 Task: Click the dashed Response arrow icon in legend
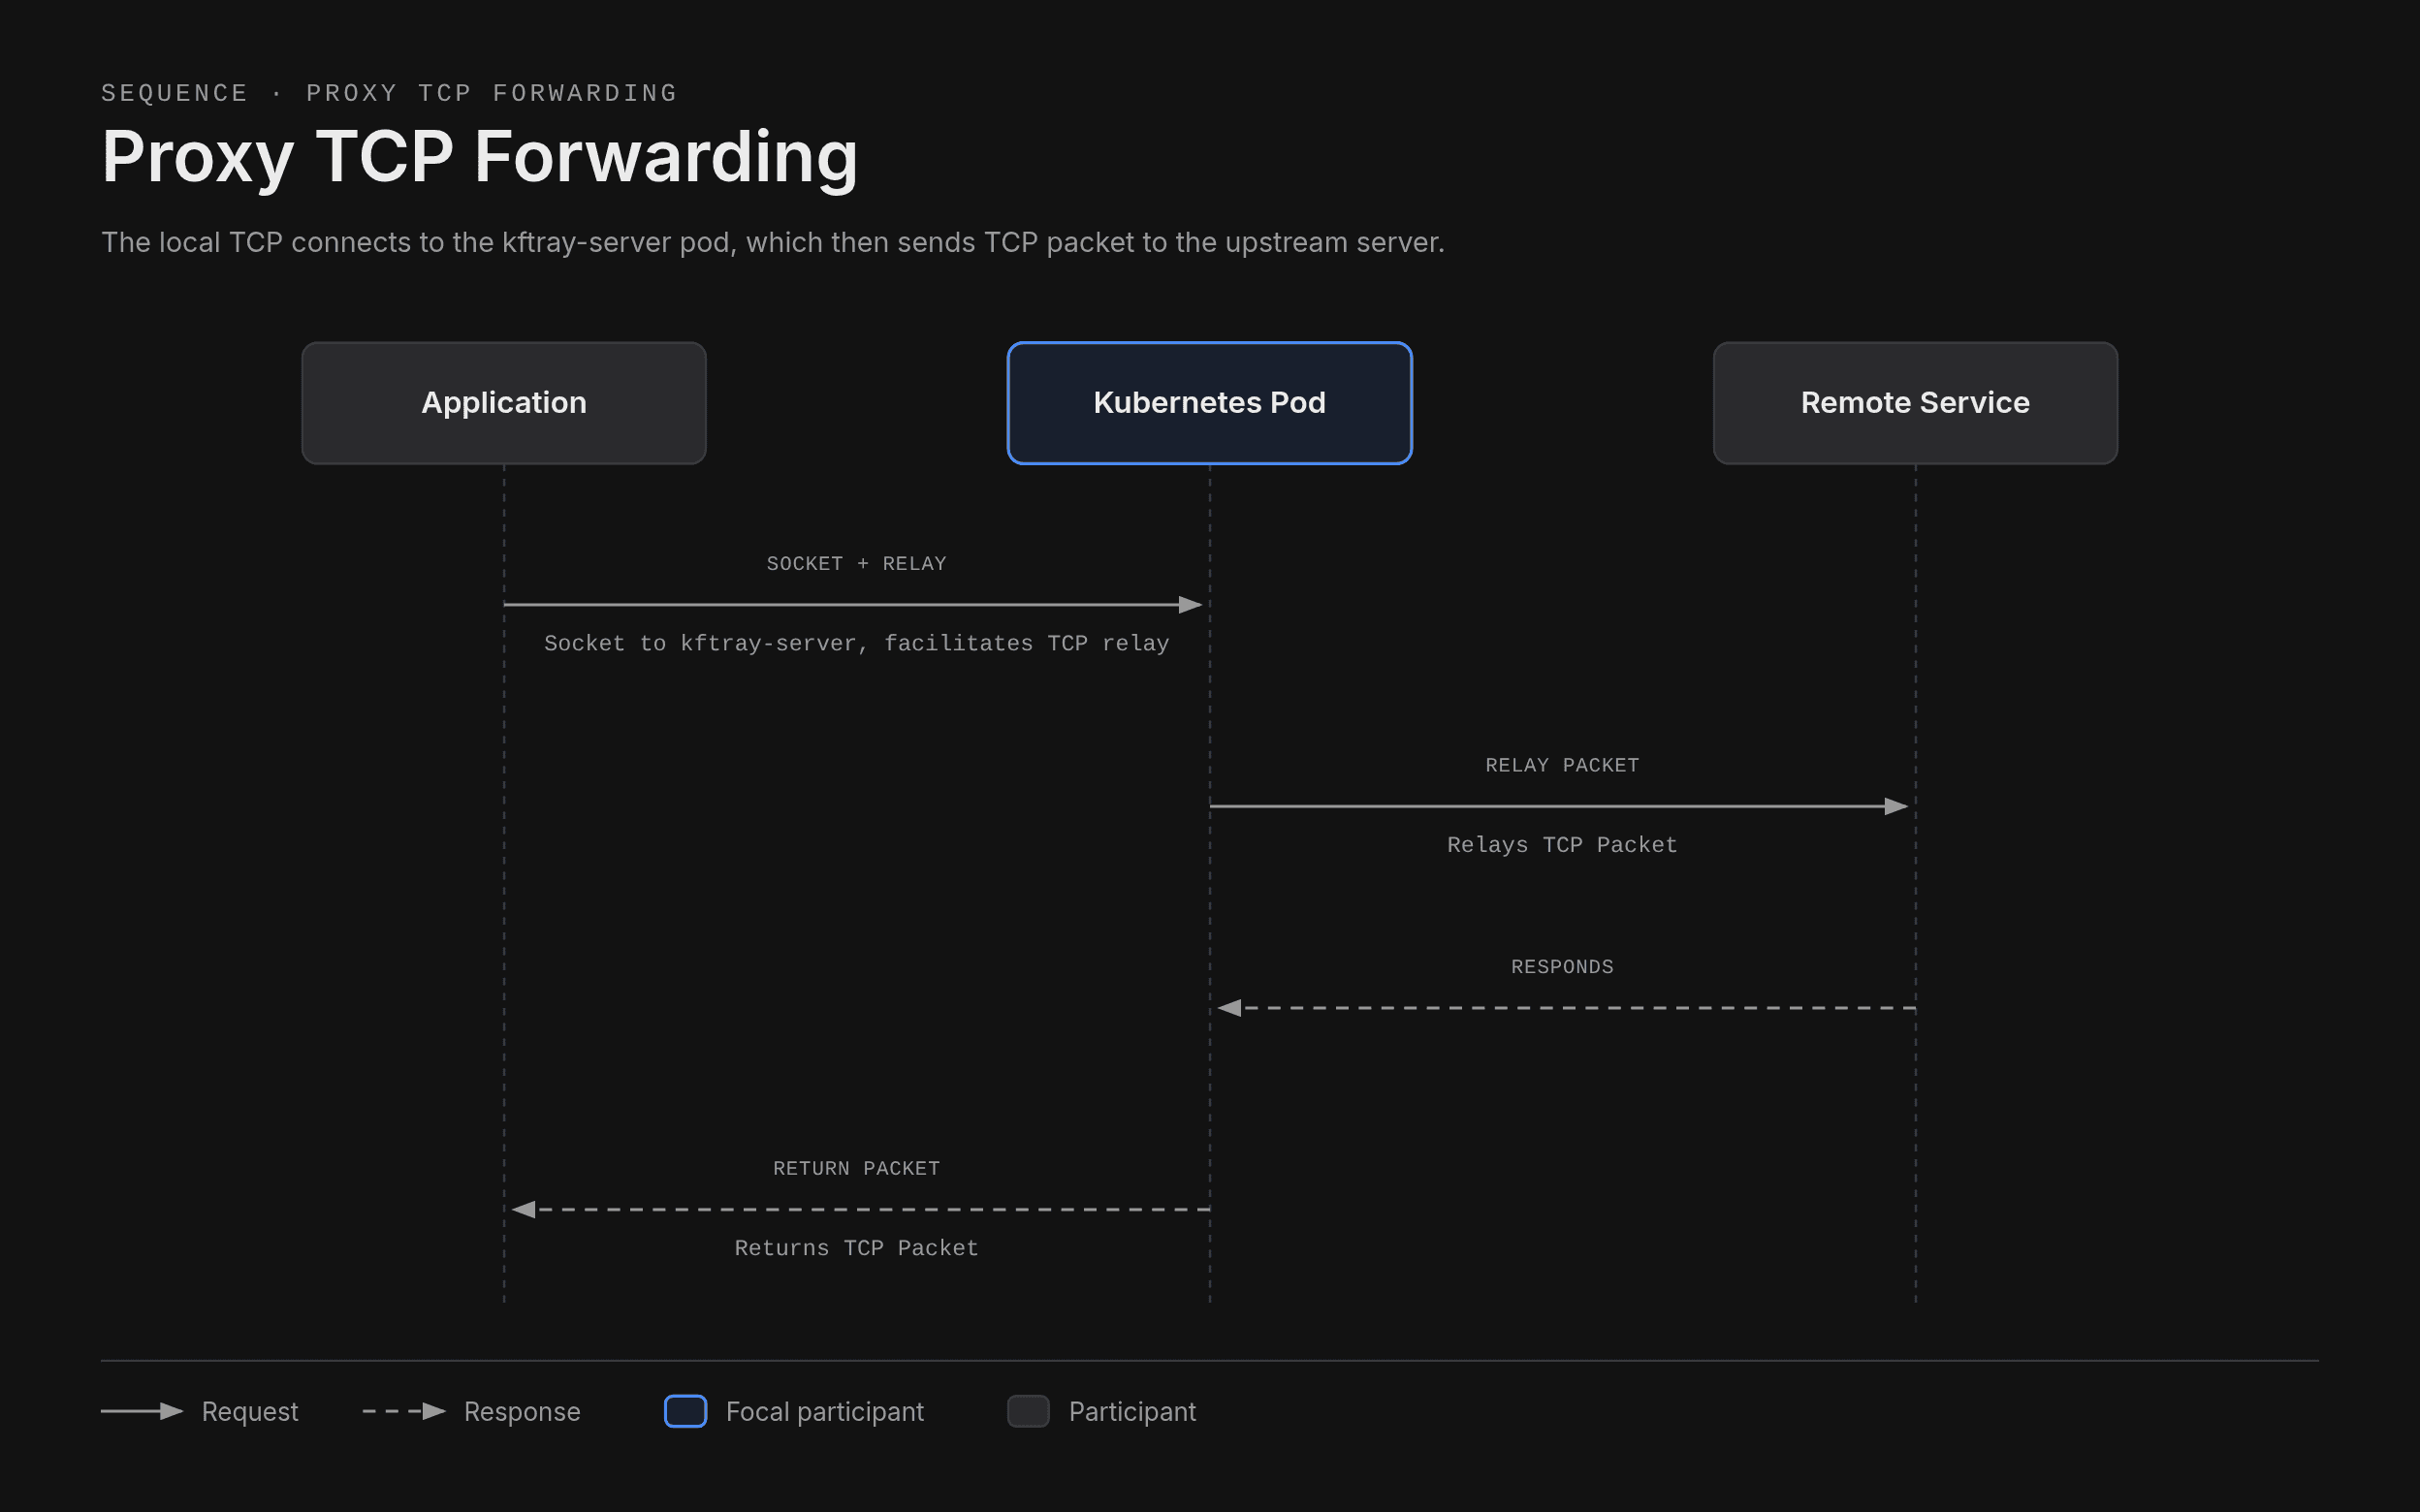(x=404, y=1411)
